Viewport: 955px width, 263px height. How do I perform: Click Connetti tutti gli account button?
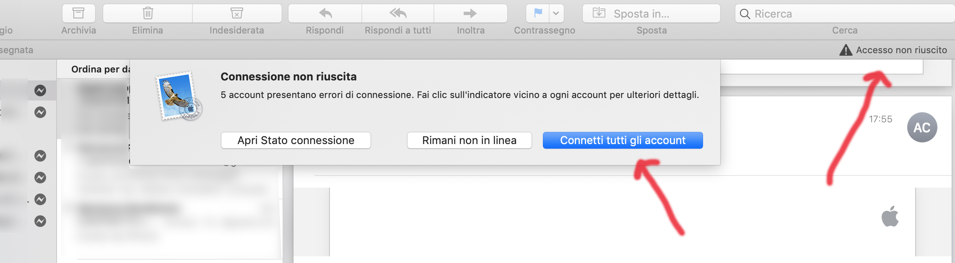click(623, 140)
